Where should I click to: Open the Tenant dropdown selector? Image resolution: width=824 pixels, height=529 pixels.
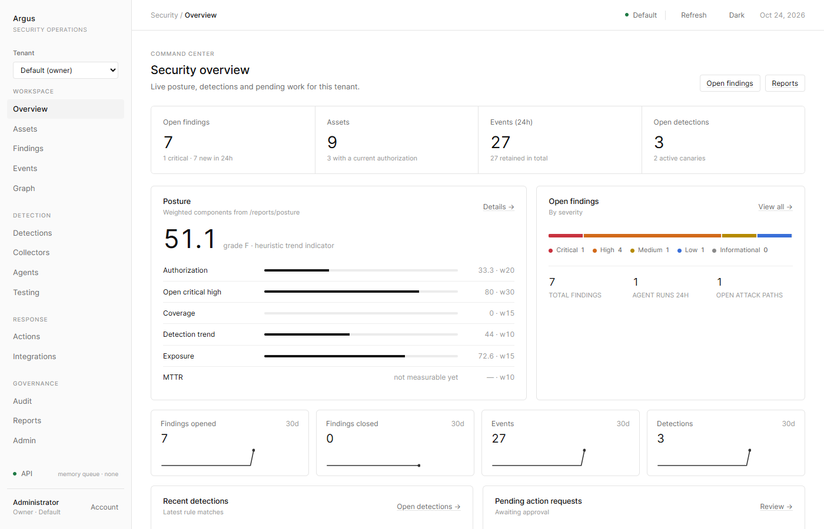coord(65,71)
